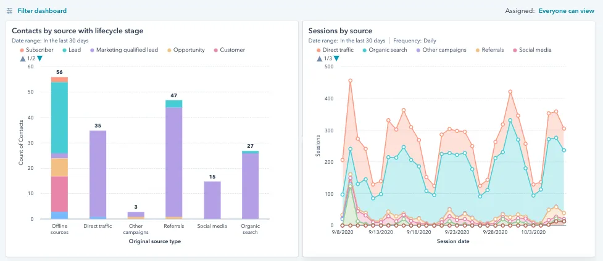
Task: Click the Session date axis title
Action: (x=453, y=241)
